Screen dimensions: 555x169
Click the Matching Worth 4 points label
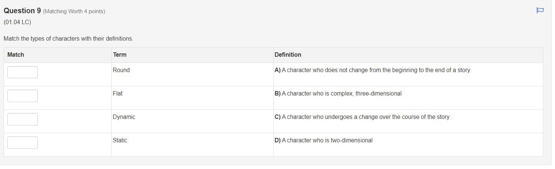pyautogui.click(x=74, y=11)
